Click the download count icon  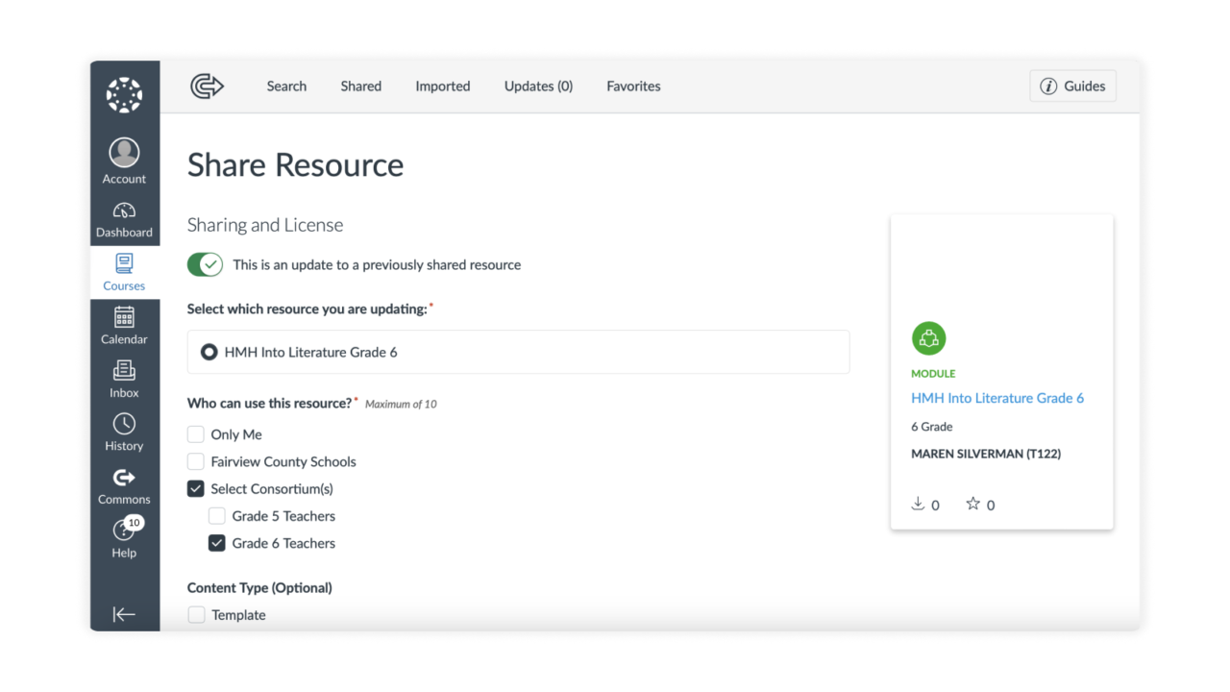(918, 504)
